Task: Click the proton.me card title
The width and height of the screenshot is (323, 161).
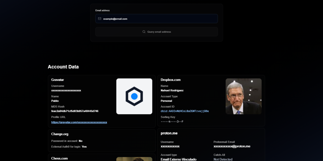Action: (169, 133)
